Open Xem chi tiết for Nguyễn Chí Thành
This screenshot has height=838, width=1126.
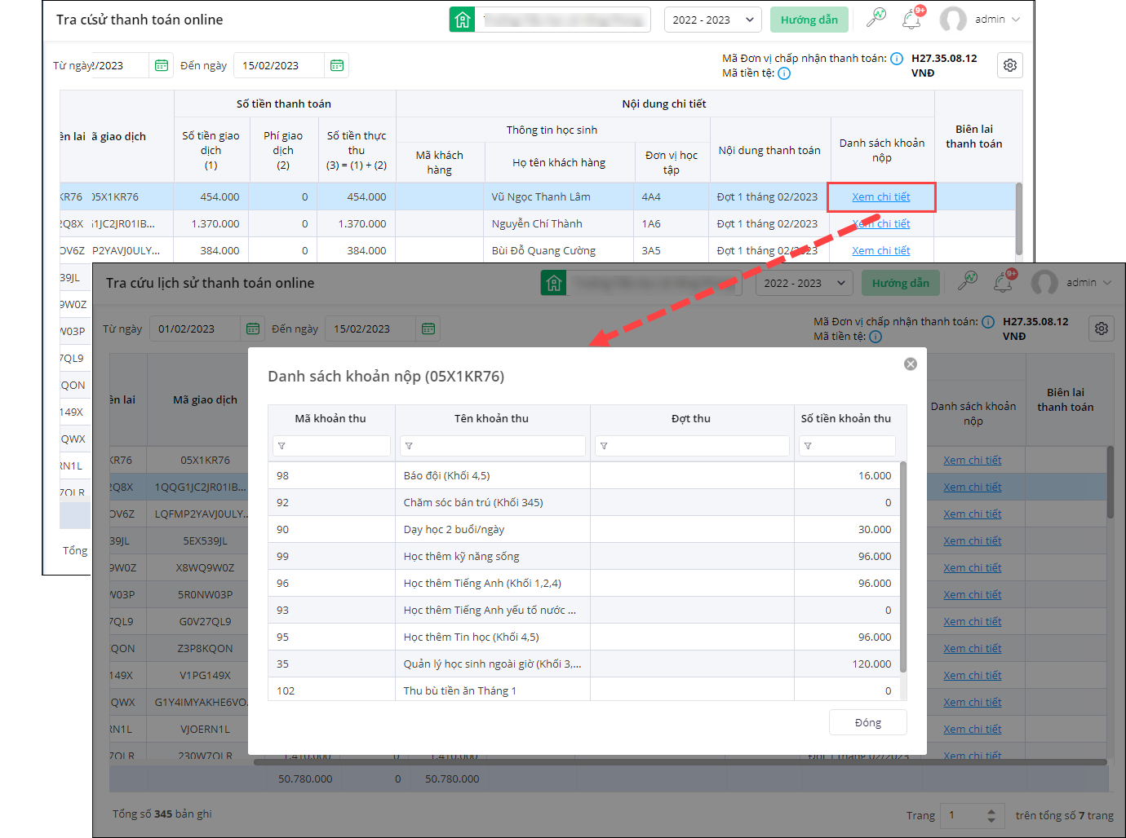click(x=881, y=223)
